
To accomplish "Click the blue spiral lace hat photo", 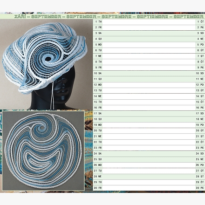I will (46, 64).
